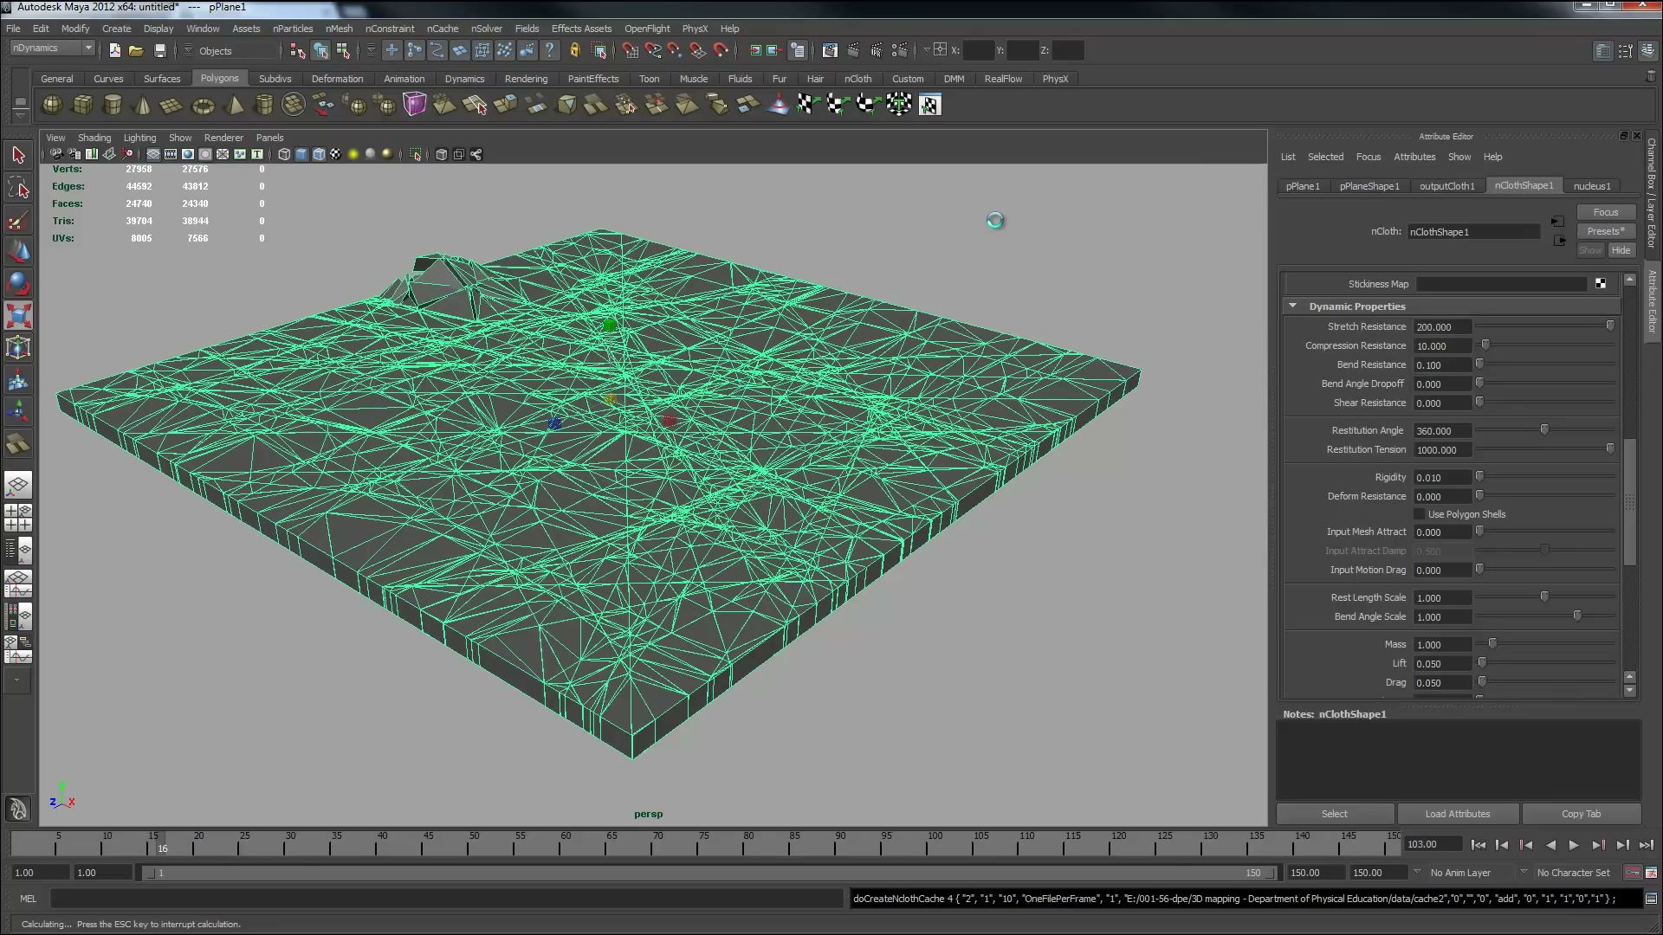1663x935 pixels.
Task: Click the viewport select camera icon
Action: [56, 154]
